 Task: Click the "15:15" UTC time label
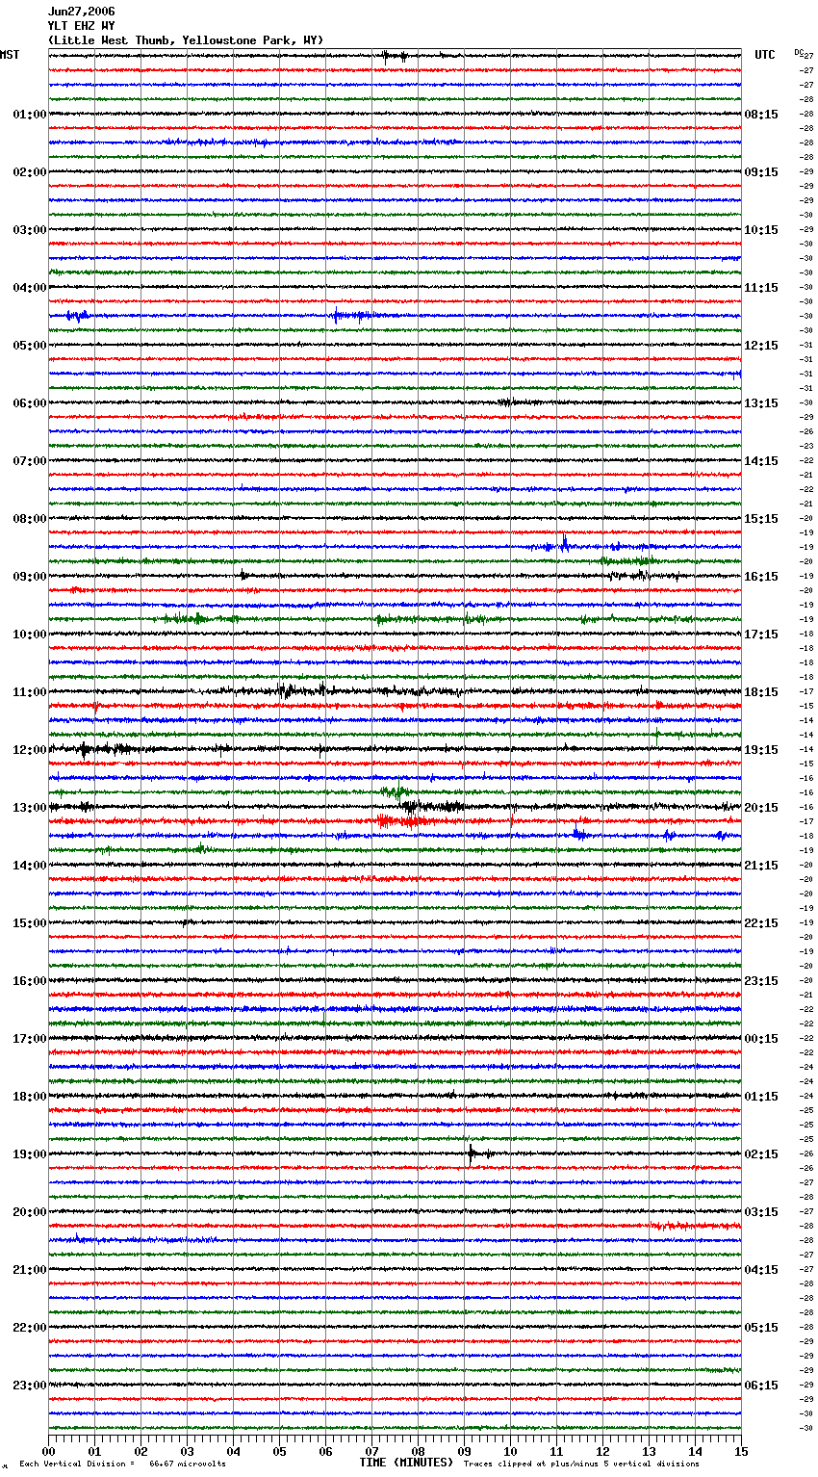pos(761,519)
